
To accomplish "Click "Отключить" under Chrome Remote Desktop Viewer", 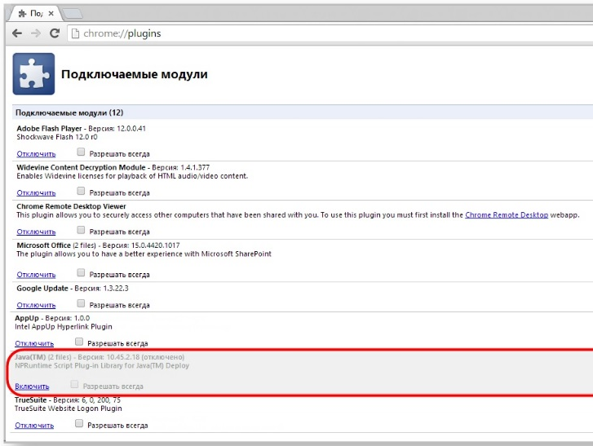I will coord(36,232).
